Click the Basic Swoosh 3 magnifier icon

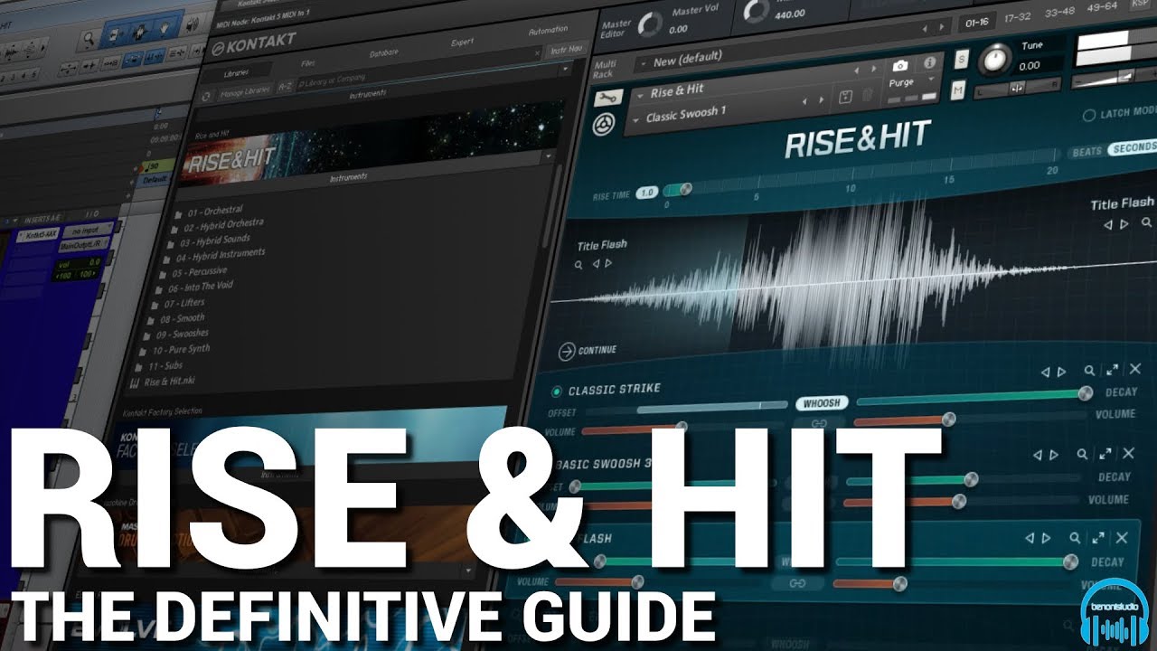[1081, 455]
